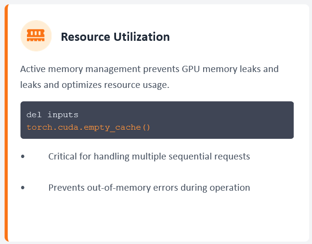Click the 'Prevents out-of-memory errors during operation' text
Image resolution: width=312 pixels, height=244 pixels.
tap(149, 188)
